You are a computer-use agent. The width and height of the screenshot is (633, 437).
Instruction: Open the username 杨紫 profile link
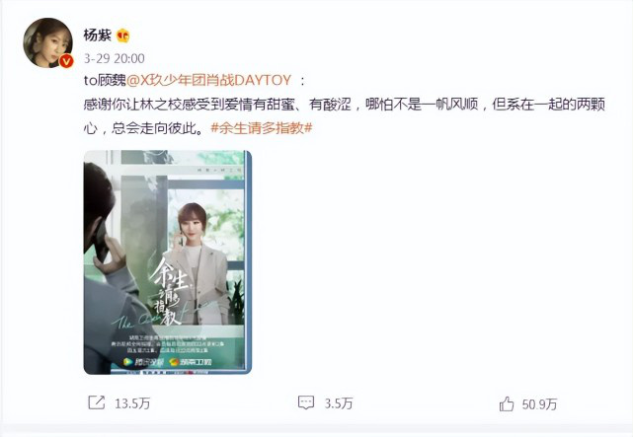point(98,36)
